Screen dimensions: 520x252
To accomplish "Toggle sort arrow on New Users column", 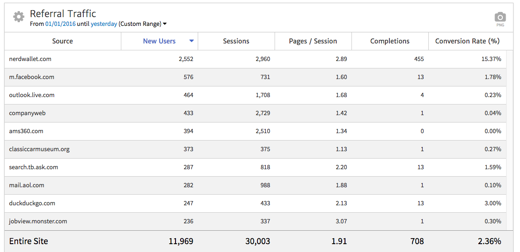I will click(x=191, y=41).
